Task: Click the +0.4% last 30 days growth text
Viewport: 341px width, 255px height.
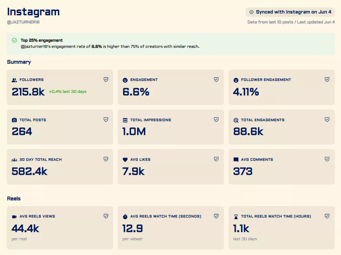Action: (x=68, y=92)
